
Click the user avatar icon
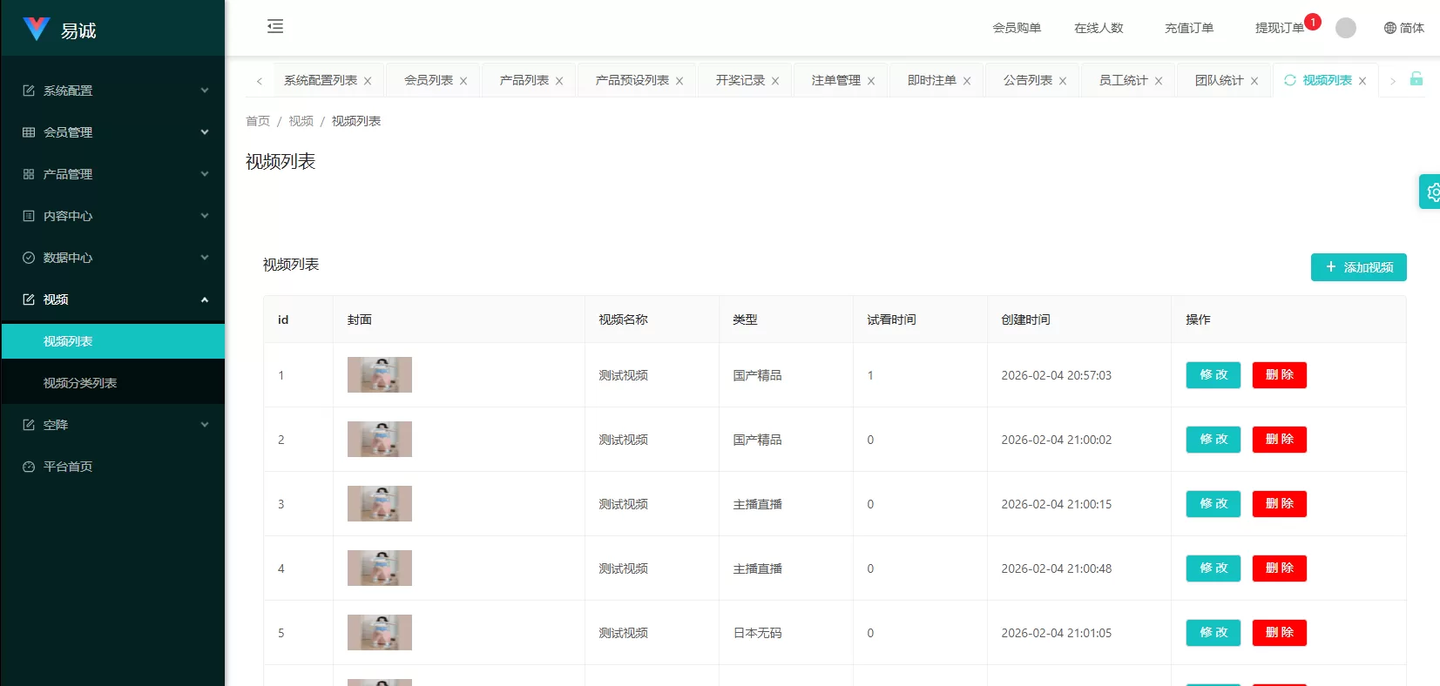pyautogui.click(x=1345, y=28)
